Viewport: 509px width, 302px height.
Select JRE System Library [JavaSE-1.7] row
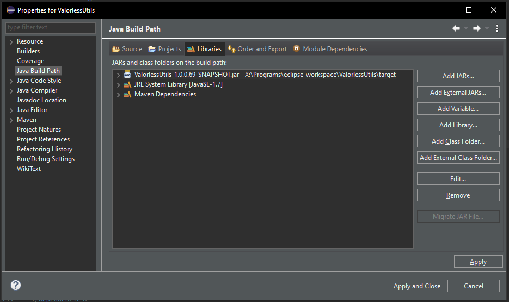click(178, 84)
